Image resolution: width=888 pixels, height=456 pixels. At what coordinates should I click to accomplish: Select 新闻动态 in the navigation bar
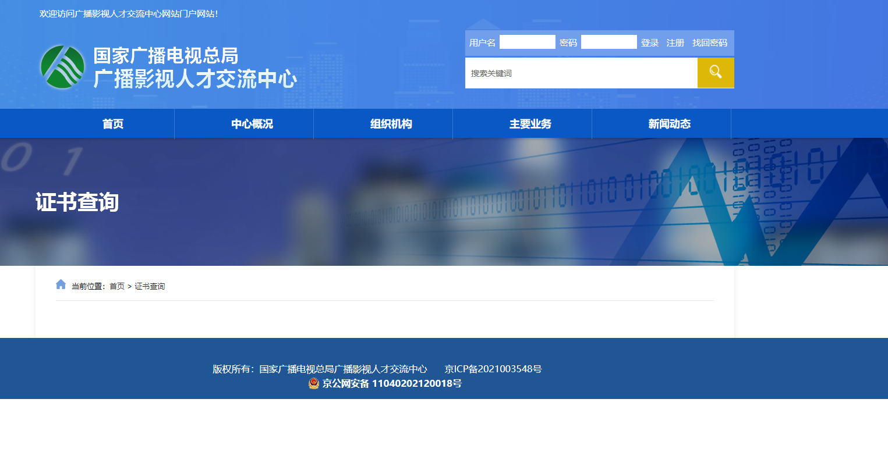[670, 124]
